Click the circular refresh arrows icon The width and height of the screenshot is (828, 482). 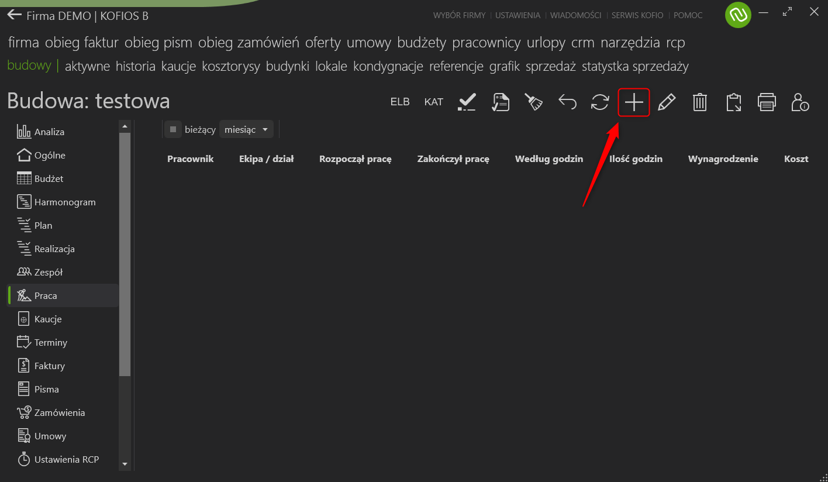[x=600, y=102]
